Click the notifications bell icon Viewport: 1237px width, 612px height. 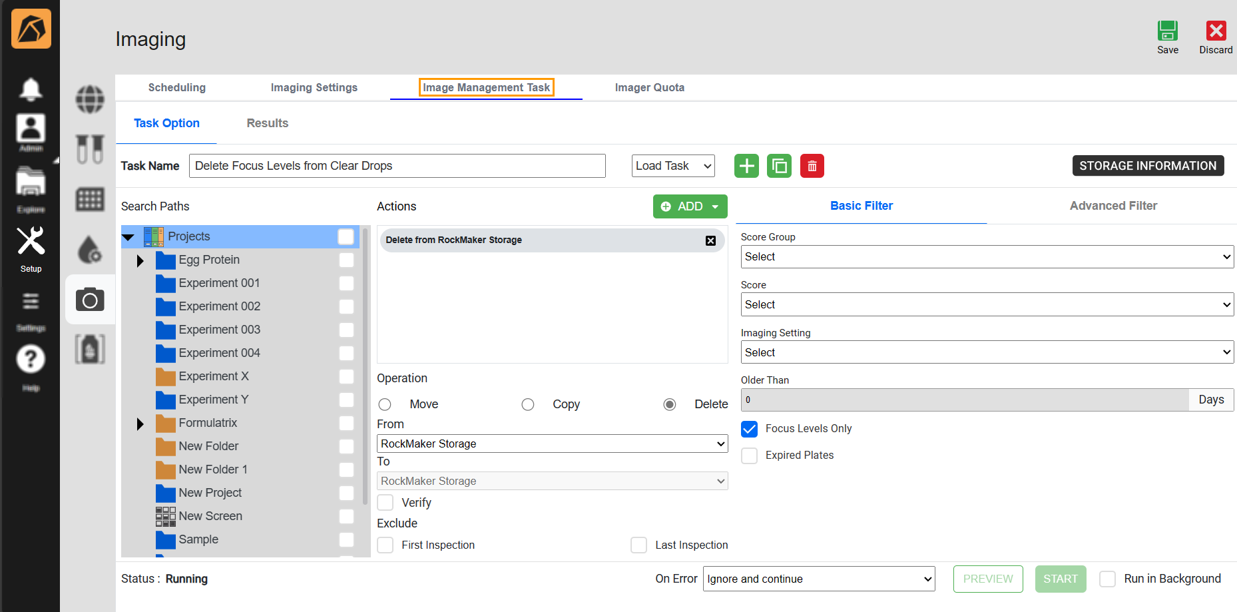click(x=31, y=89)
